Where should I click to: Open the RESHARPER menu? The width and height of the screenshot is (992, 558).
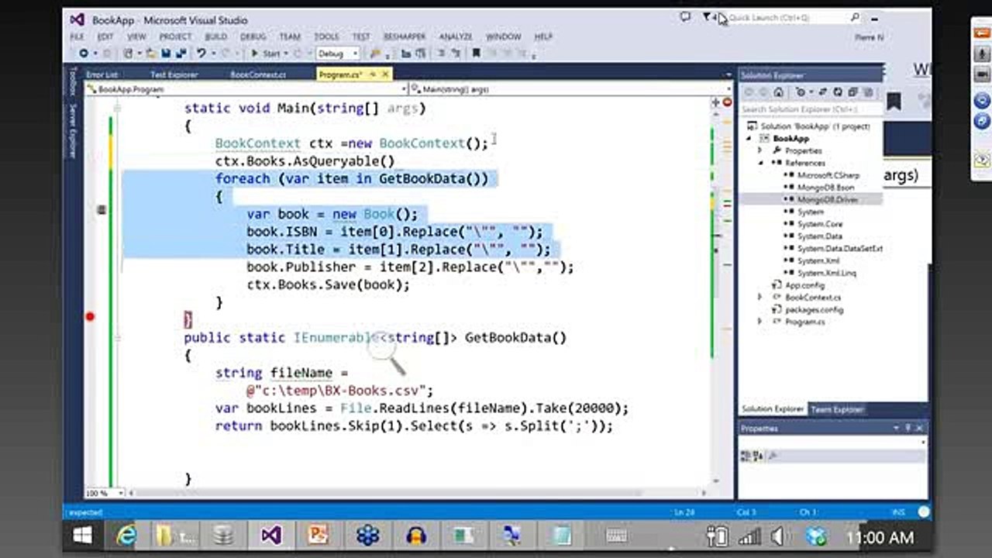tap(406, 36)
